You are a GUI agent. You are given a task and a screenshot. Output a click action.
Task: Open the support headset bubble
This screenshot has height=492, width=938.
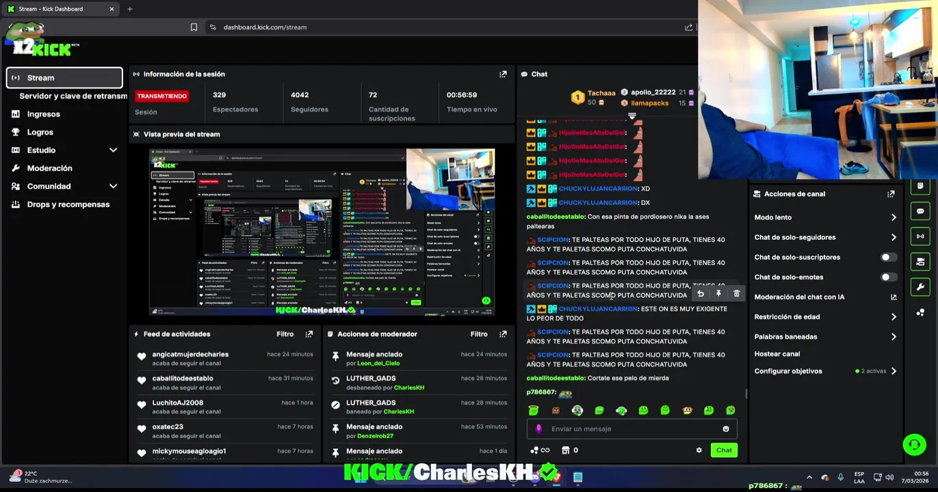914,445
